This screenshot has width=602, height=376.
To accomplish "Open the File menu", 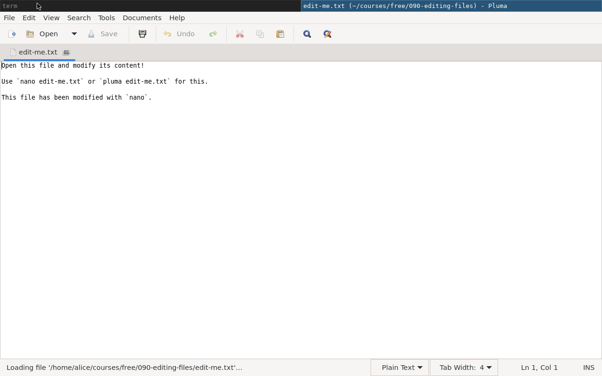I will tap(9, 18).
